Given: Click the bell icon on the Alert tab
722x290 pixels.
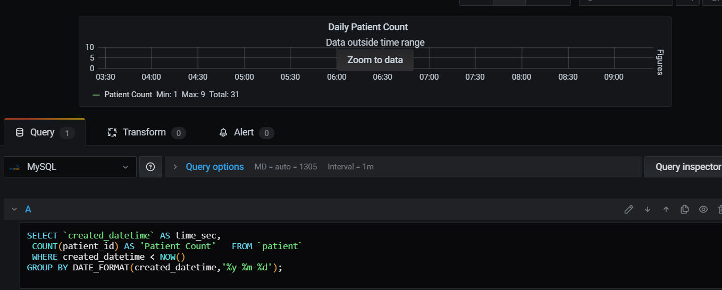Looking at the screenshot, I should pyautogui.click(x=223, y=132).
